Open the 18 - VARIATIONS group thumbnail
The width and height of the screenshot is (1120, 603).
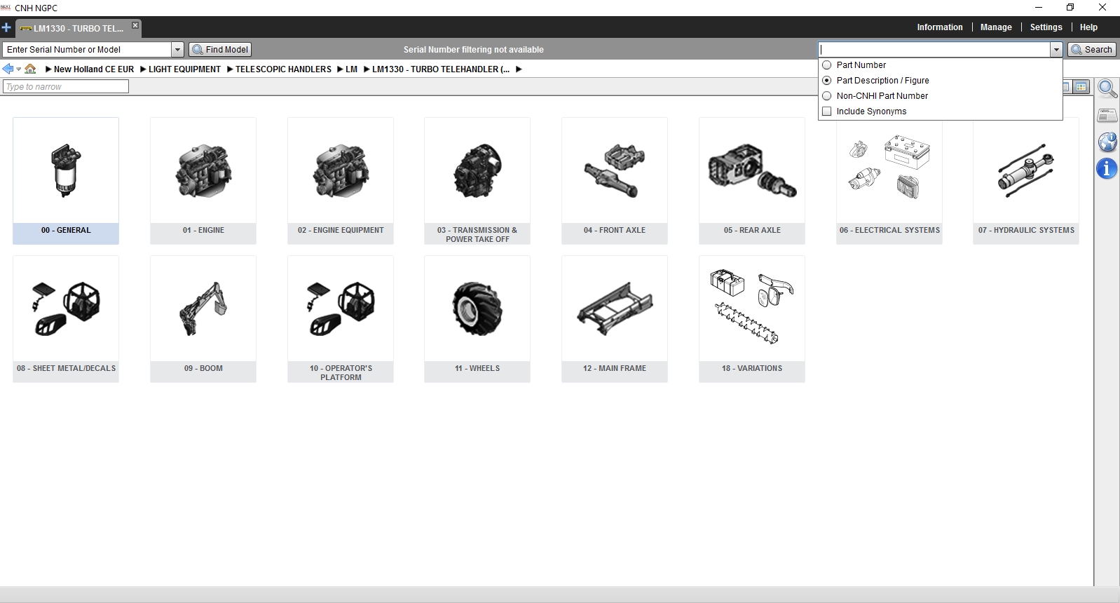tap(752, 319)
